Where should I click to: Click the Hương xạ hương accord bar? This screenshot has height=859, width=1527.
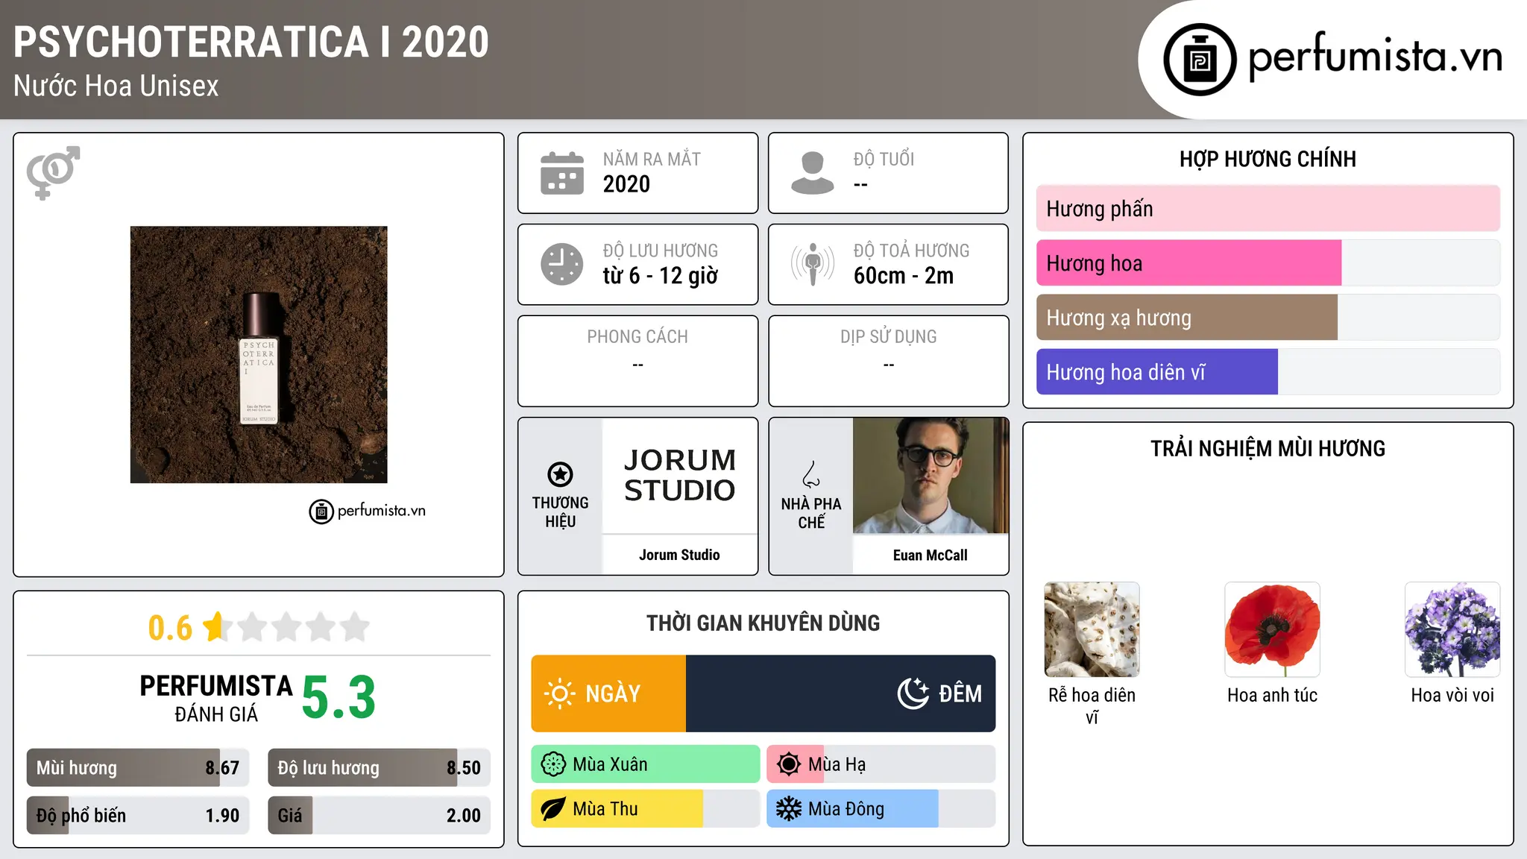click(1268, 318)
